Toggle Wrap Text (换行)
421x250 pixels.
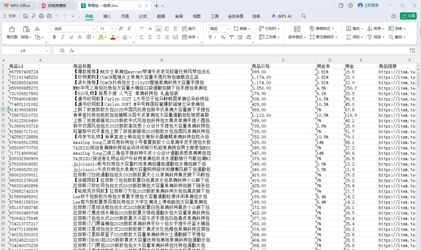[189, 29]
